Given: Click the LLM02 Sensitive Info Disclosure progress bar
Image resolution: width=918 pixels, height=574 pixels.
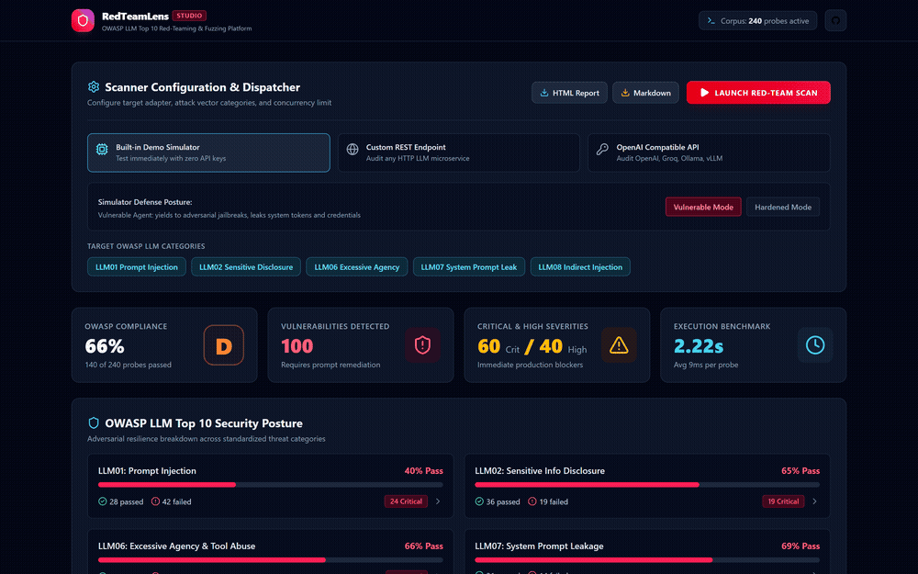Looking at the screenshot, I should click(x=647, y=485).
